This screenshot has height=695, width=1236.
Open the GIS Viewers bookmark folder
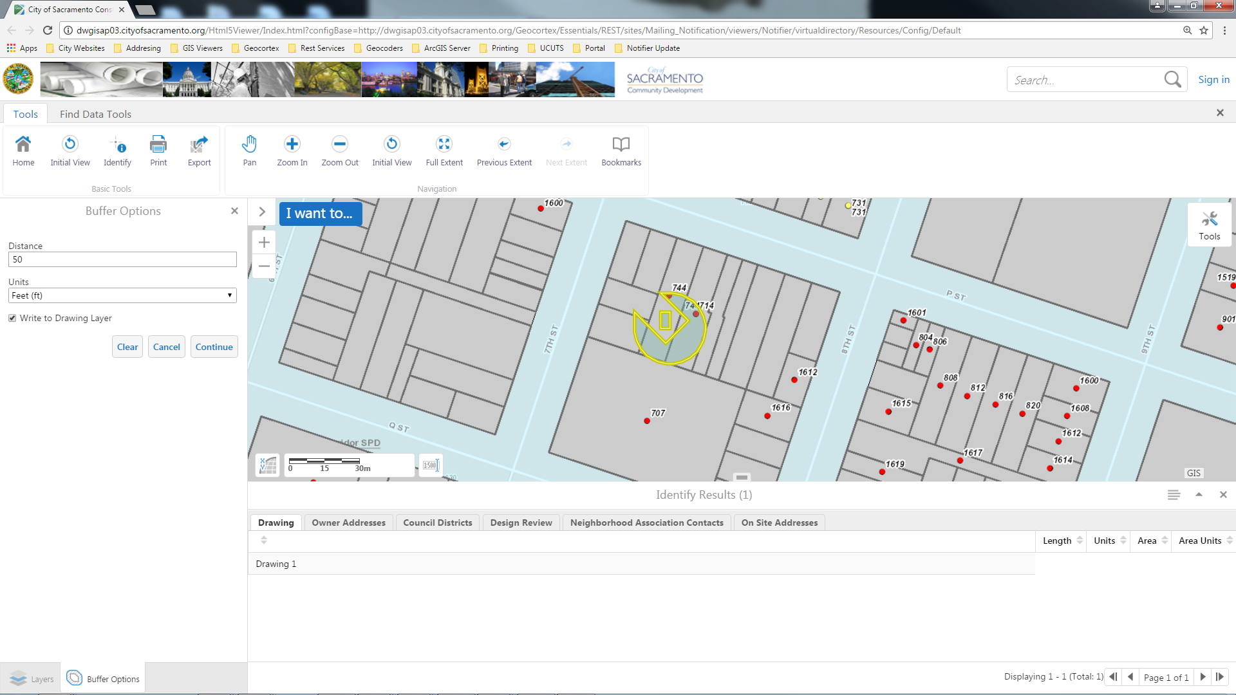196,48
